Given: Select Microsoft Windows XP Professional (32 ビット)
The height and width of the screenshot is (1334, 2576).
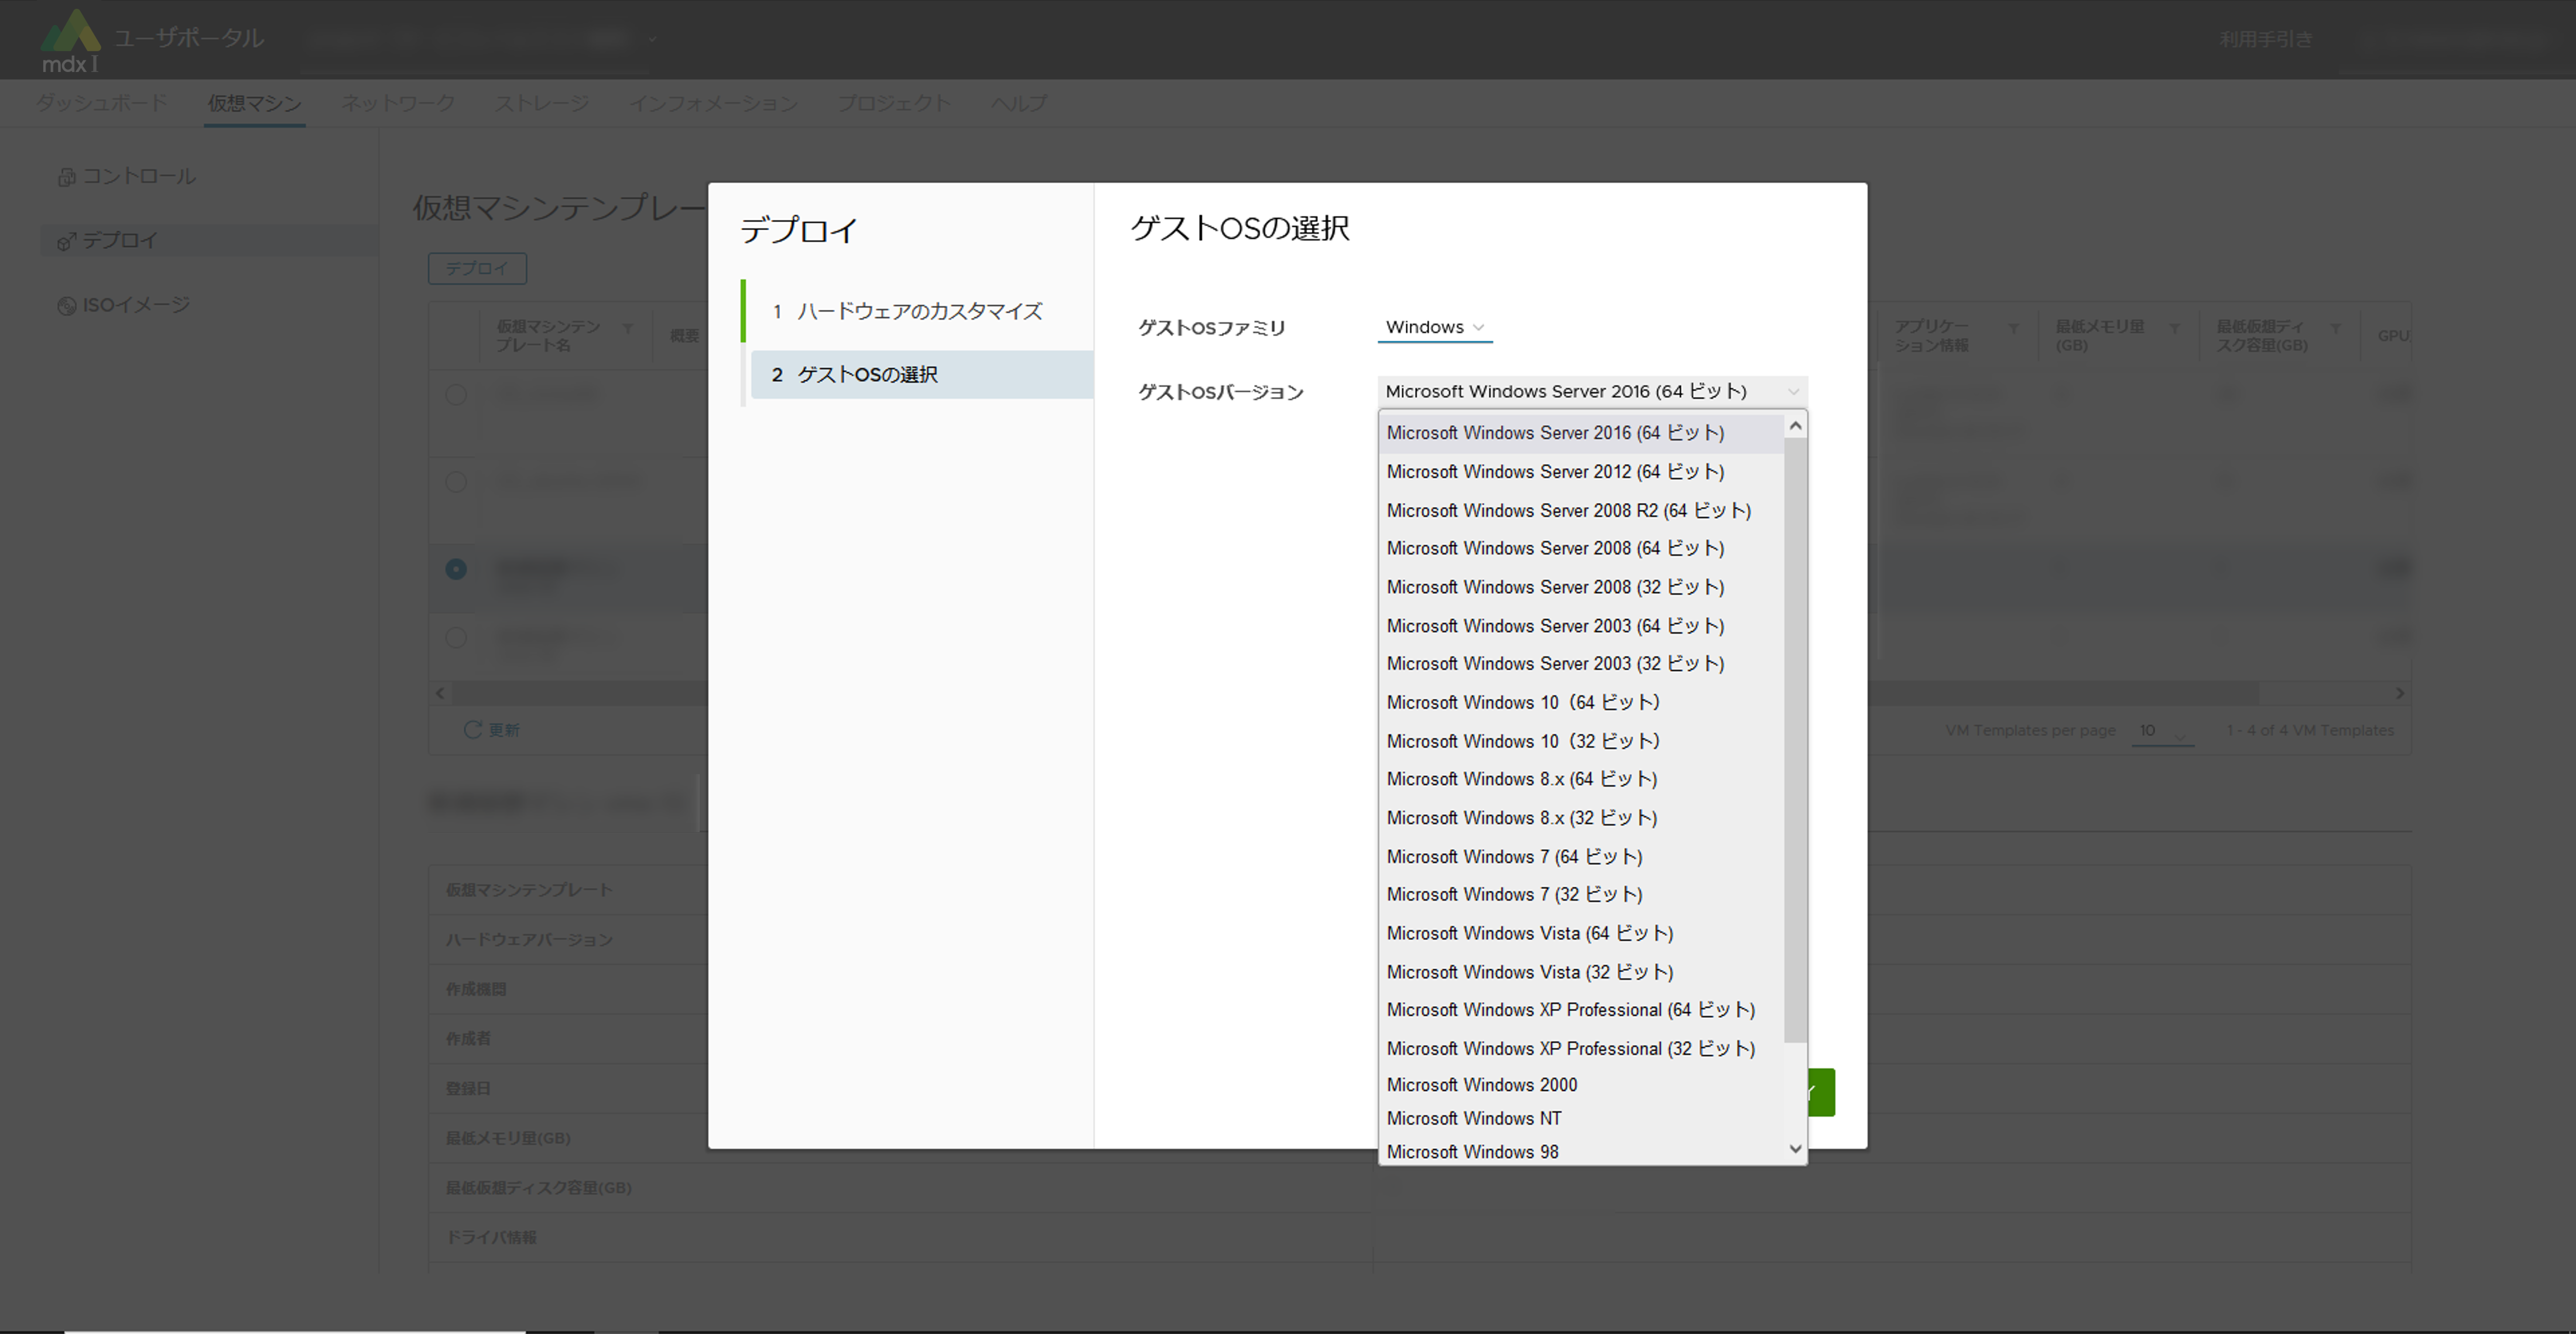Looking at the screenshot, I should click(1581, 1049).
